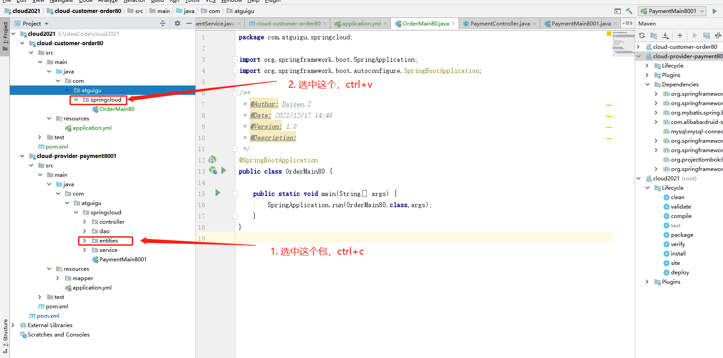Fold the import block at line 3
This screenshot has width=723, height=358.
pos(235,59)
